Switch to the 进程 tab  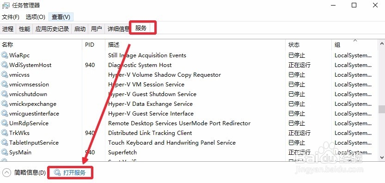(8, 29)
